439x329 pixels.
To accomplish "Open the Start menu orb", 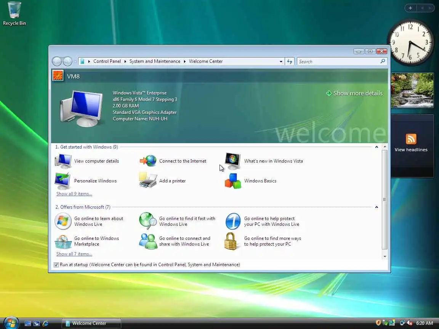I will [11, 323].
